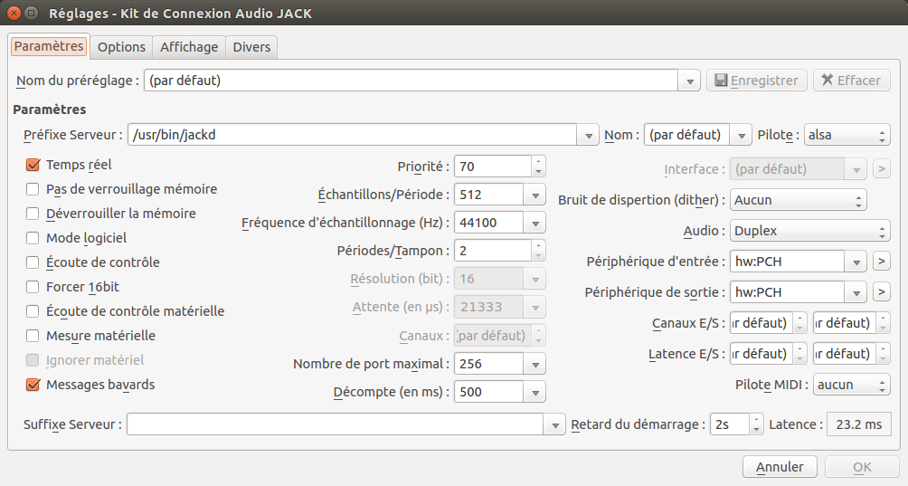Increase the Priorité spinner value
The height and width of the screenshot is (486, 908).
click(539, 161)
